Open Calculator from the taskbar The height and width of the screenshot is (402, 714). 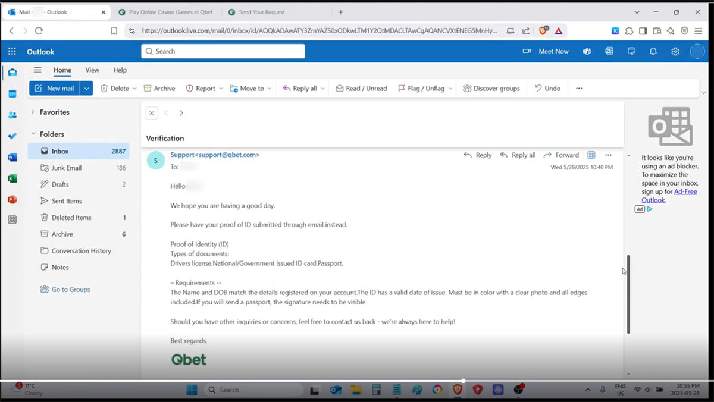click(376, 390)
